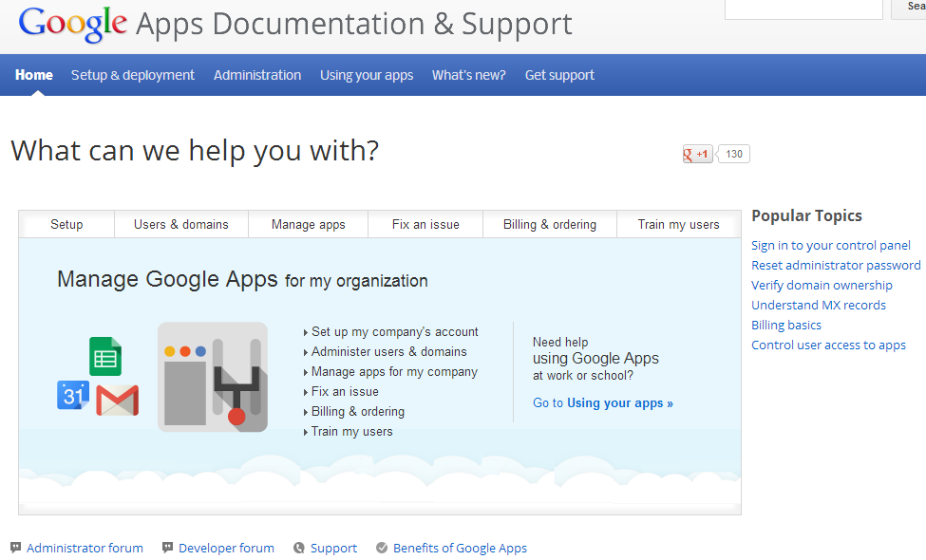The width and height of the screenshot is (926, 560).
Task: Open Benefits of Google Apps link
Action: pos(460,549)
